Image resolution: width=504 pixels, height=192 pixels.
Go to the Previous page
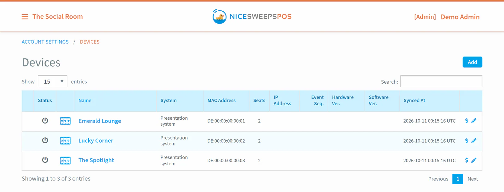point(438,179)
